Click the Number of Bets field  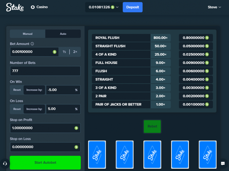(x=45, y=71)
